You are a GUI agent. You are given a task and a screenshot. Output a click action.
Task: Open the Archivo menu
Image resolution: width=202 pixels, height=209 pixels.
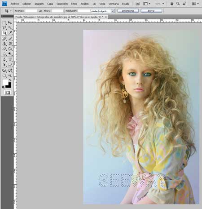point(15,4)
